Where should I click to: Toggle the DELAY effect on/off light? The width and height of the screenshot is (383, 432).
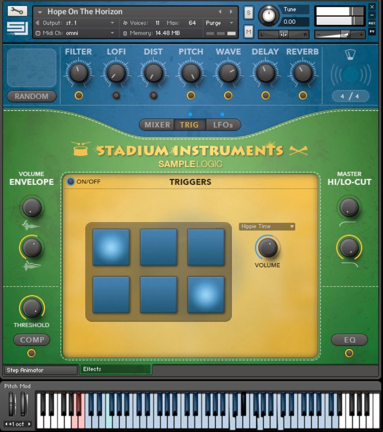click(x=266, y=96)
